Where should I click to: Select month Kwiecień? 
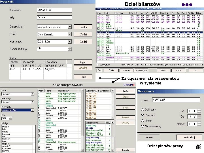[17, 134]
